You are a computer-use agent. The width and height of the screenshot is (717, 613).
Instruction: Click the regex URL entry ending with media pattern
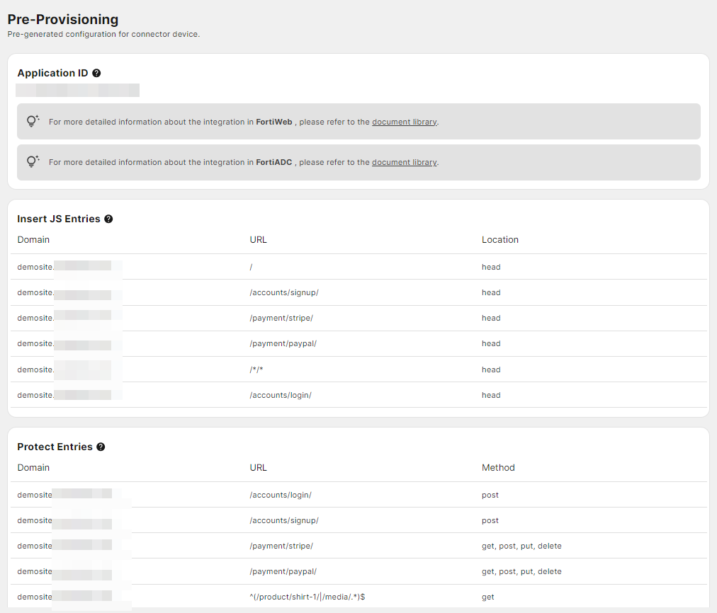[x=307, y=597]
